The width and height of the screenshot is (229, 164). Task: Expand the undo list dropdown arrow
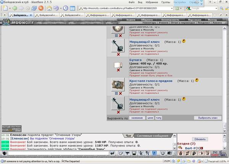coord(61,8)
